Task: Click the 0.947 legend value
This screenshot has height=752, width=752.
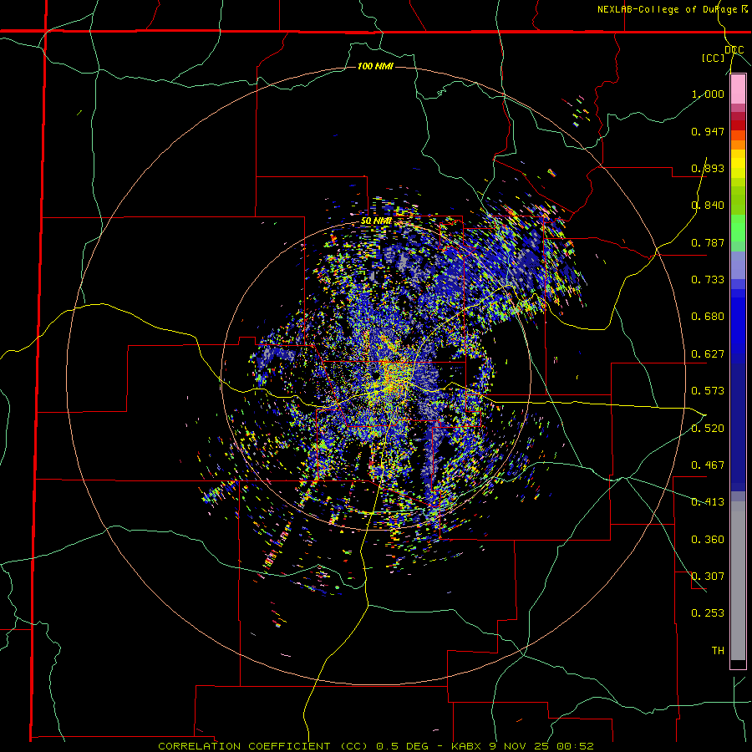Action: point(708,131)
